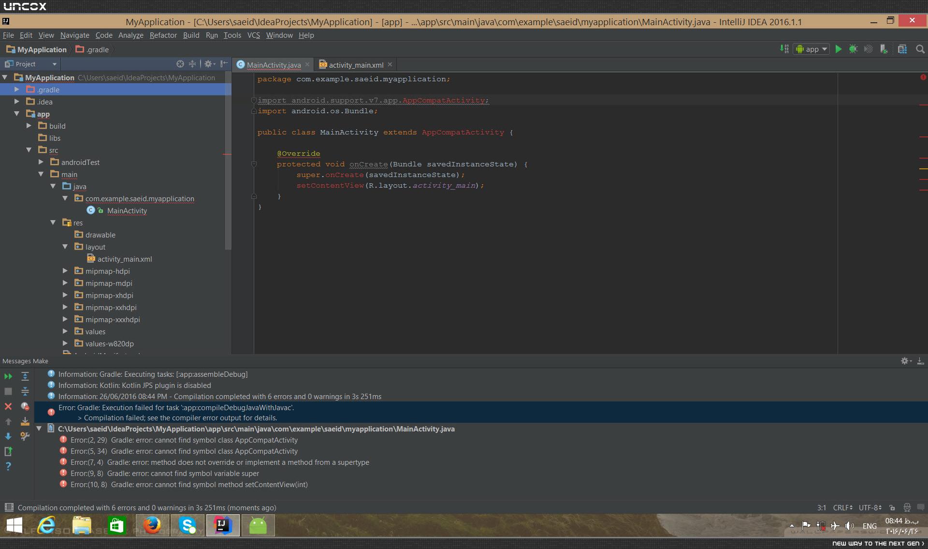Start debugging with the green bug icon
The height and width of the screenshot is (549, 928).
point(854,49)
